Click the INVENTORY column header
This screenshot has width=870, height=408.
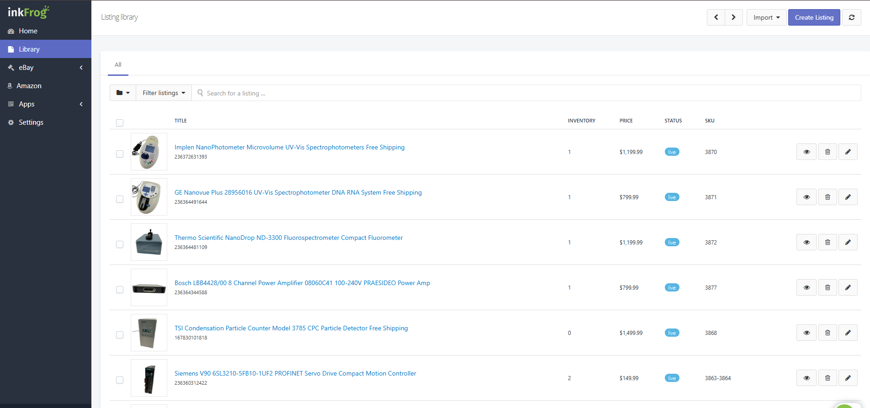point(582,121)
